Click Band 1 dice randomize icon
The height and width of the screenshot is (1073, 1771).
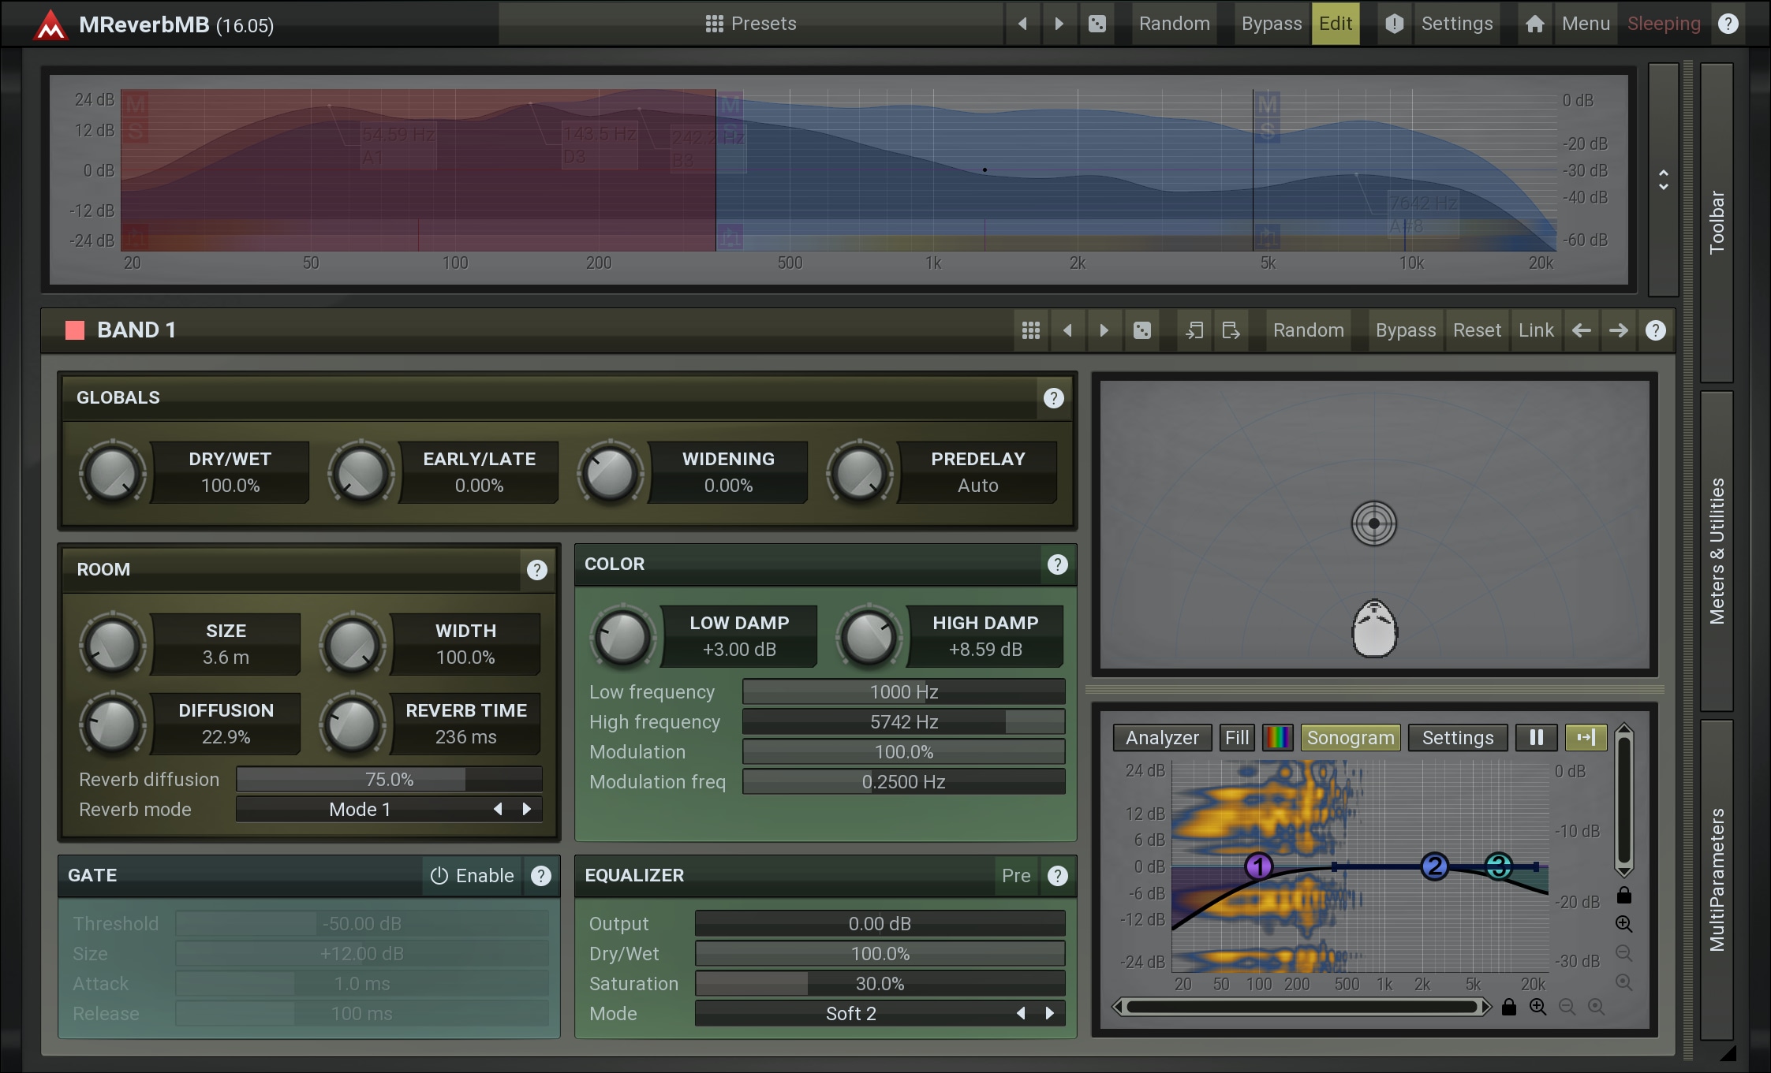pyautogui.click(x=1141, y=330)
